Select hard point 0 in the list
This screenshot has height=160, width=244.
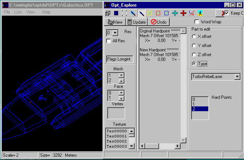coord(200,99)
